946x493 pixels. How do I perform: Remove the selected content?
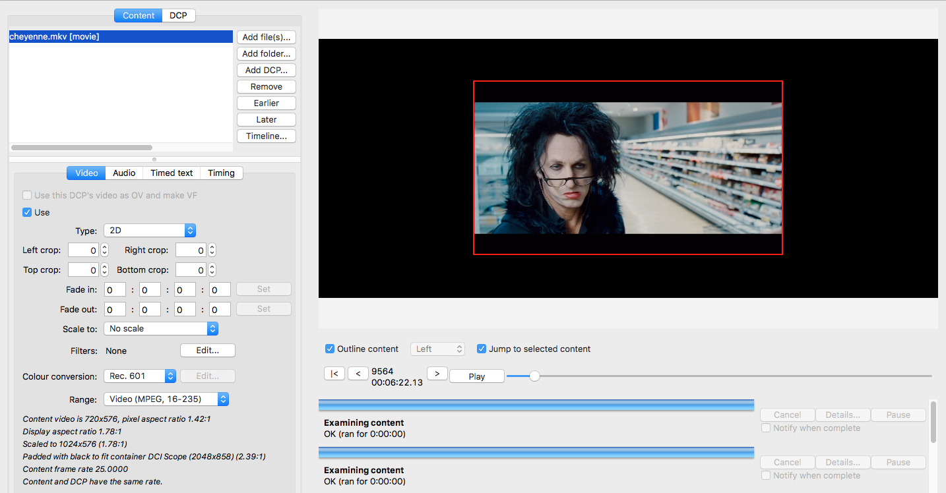(x=267, y=86)
